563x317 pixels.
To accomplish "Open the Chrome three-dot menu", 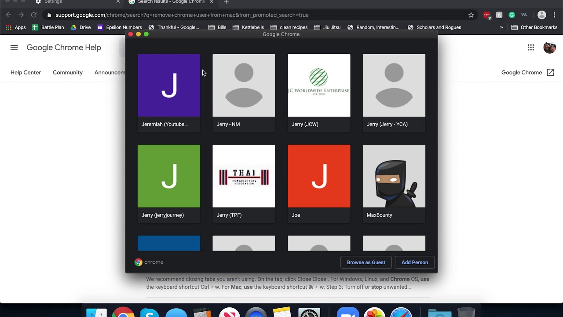I will click(554, 15).
